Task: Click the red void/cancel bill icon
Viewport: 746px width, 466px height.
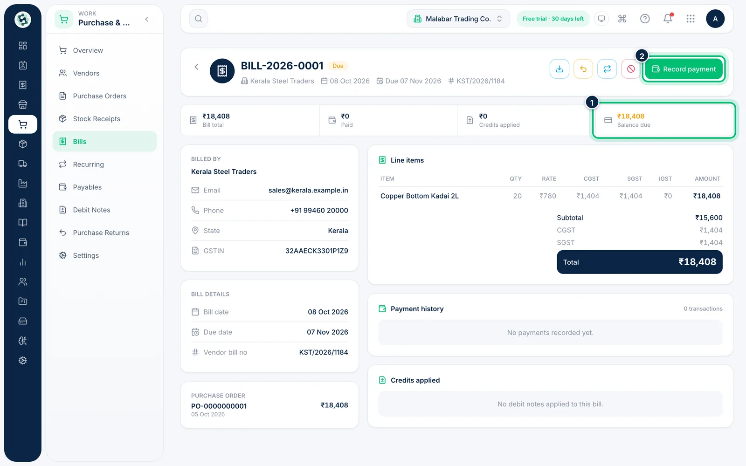Action: [x=631, y=69]
